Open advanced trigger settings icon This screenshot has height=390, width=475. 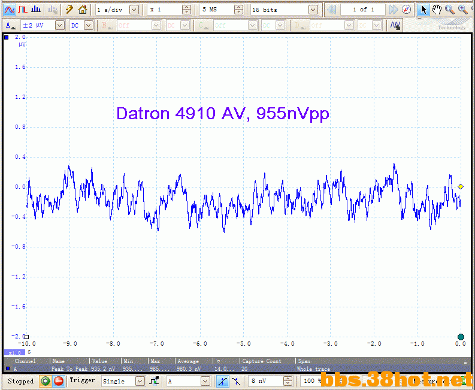pyautogui.click(x=154, y=381)
